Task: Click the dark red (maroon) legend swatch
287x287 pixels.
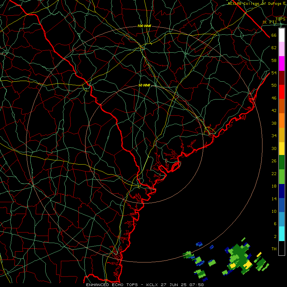Action: (282, 77)
